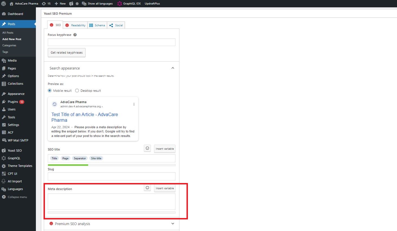Click the Site title variable chip
397x231 pixels.
96,158
